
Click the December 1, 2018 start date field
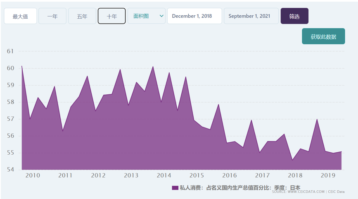(194, 16)
